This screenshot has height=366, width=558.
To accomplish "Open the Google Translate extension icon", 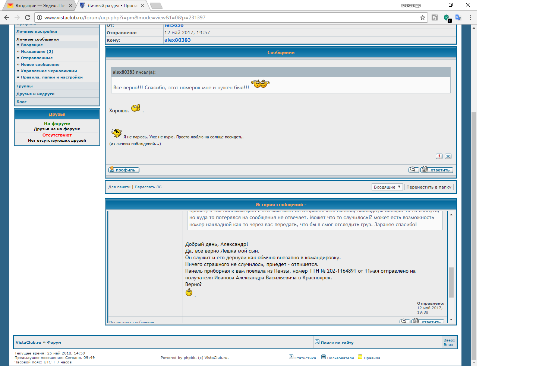I will click(x=458, y=17).
